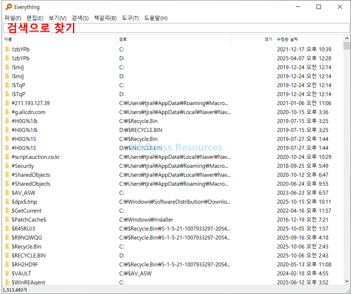Open the 편집(E) menu

coord(35,18)
